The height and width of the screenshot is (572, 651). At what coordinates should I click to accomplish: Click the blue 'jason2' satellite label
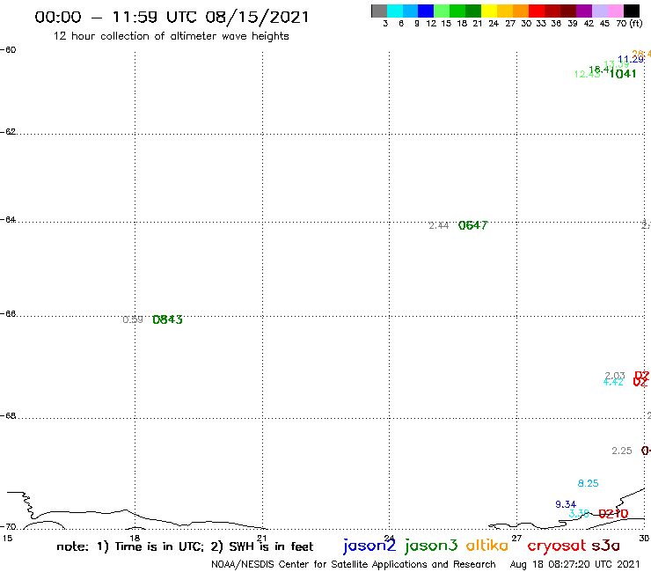(x=369, y=546)
